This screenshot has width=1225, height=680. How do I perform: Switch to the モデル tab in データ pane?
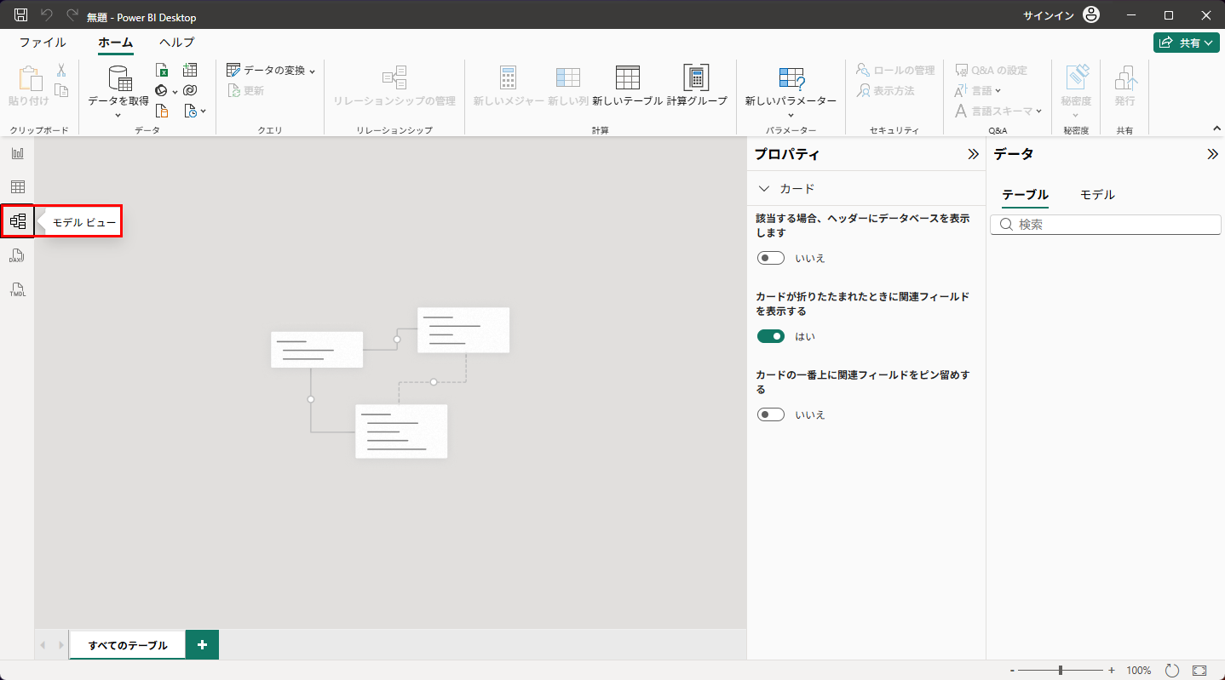(1097, 195)
